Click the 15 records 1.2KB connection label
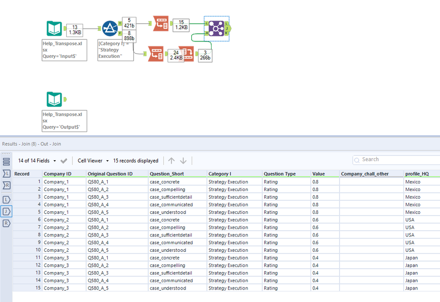The image size is (440, 302). tap(181, 25)
